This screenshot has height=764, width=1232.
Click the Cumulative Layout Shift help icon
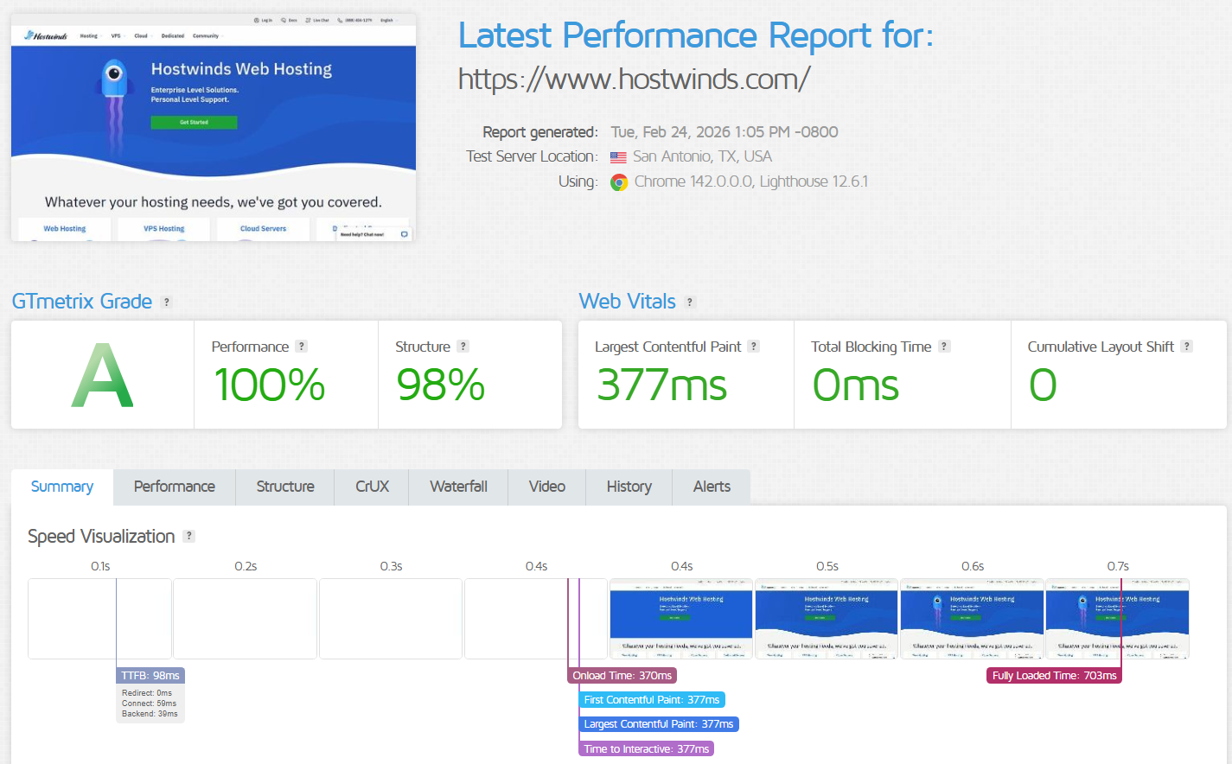point(1187,346)
